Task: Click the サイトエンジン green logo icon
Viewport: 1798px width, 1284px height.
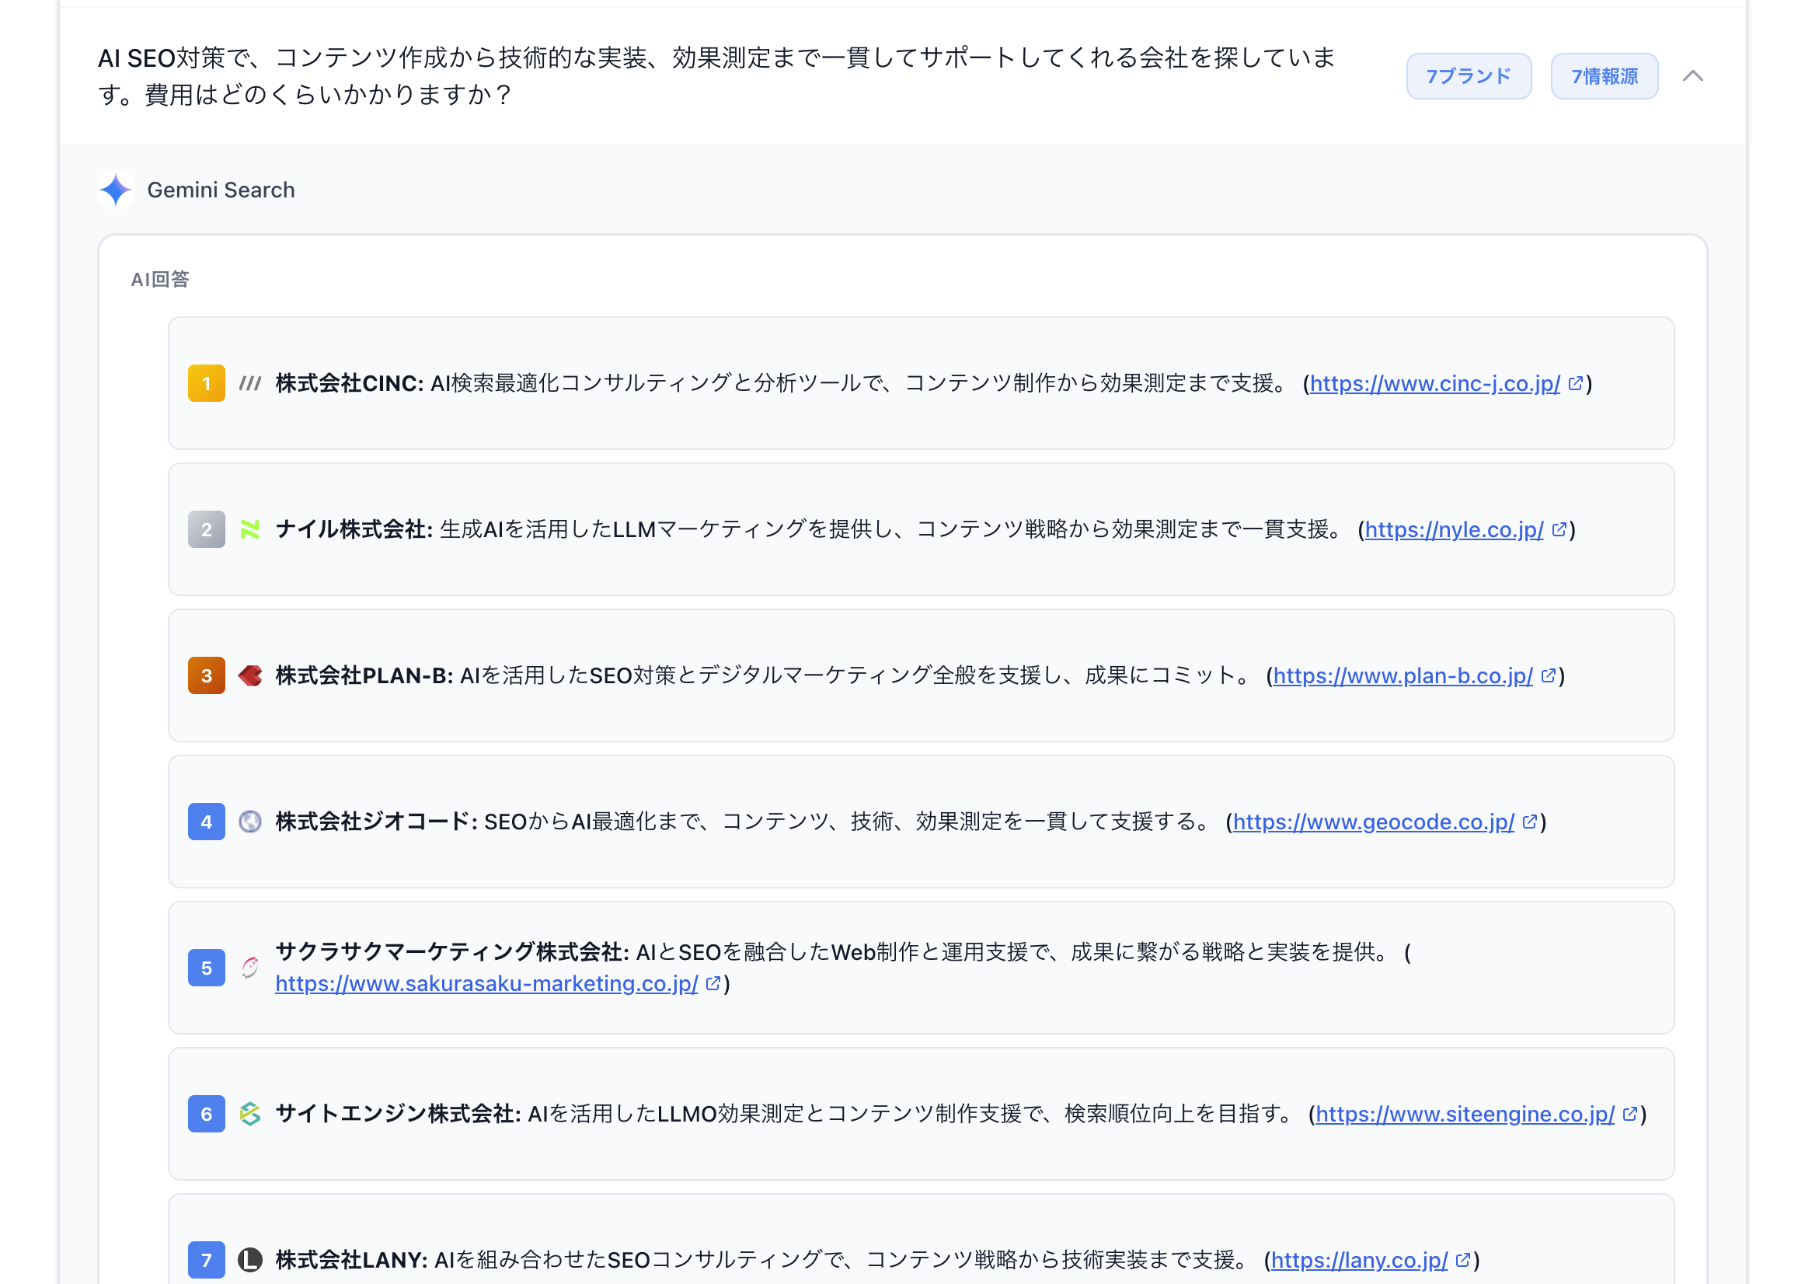Action: [250, 1114]
